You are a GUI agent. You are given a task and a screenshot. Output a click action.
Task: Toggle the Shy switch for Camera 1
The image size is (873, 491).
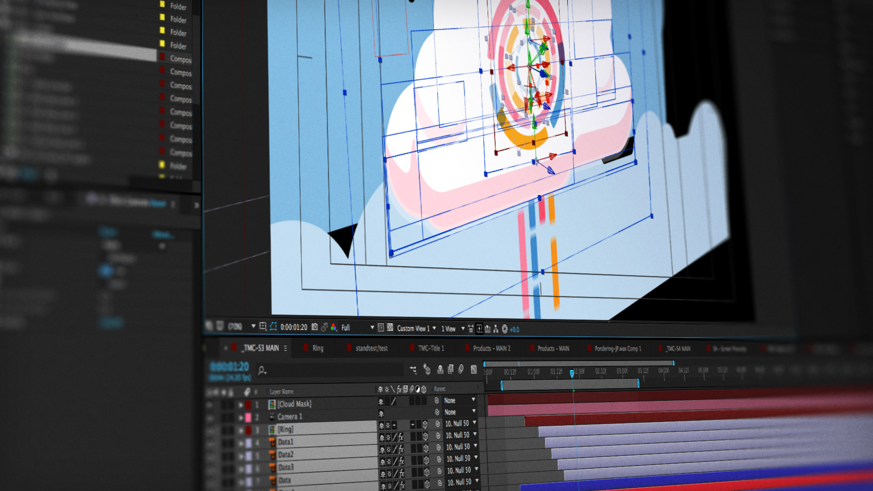tap(381, 413)
